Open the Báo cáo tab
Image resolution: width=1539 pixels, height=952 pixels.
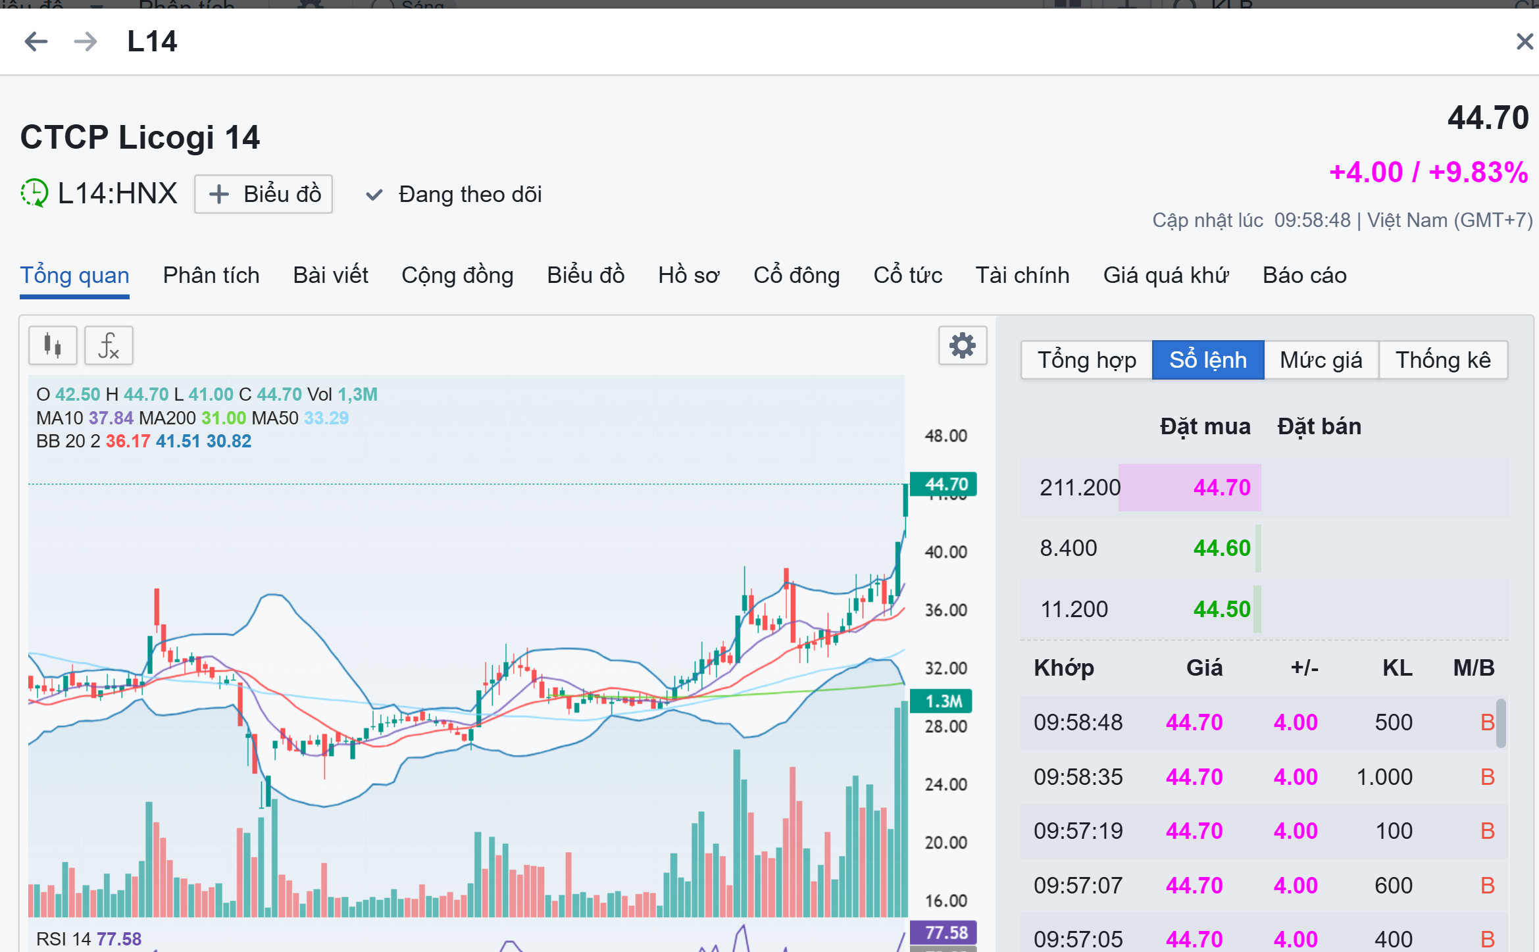click(x=1304, y=275)
